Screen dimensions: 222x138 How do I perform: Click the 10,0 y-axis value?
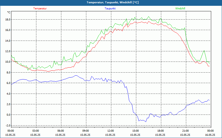(x=8, y=62)
